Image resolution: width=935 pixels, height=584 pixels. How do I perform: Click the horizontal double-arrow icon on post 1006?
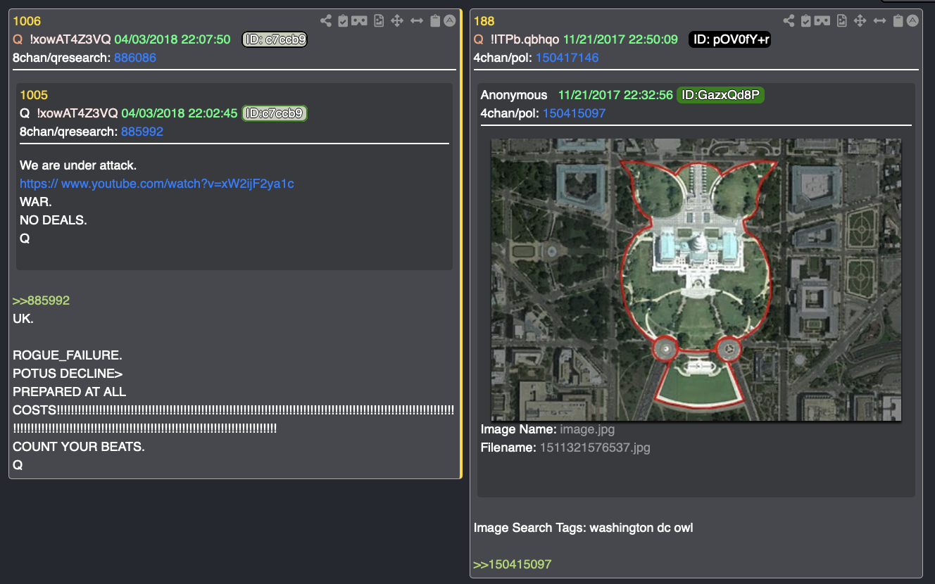(x=417, y=21)
